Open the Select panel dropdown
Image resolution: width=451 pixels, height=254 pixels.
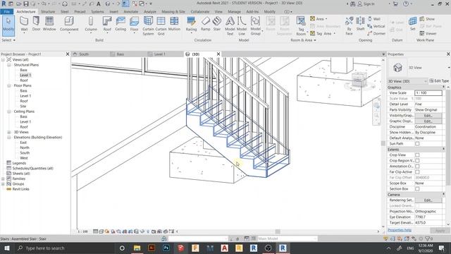coord(8,40)
